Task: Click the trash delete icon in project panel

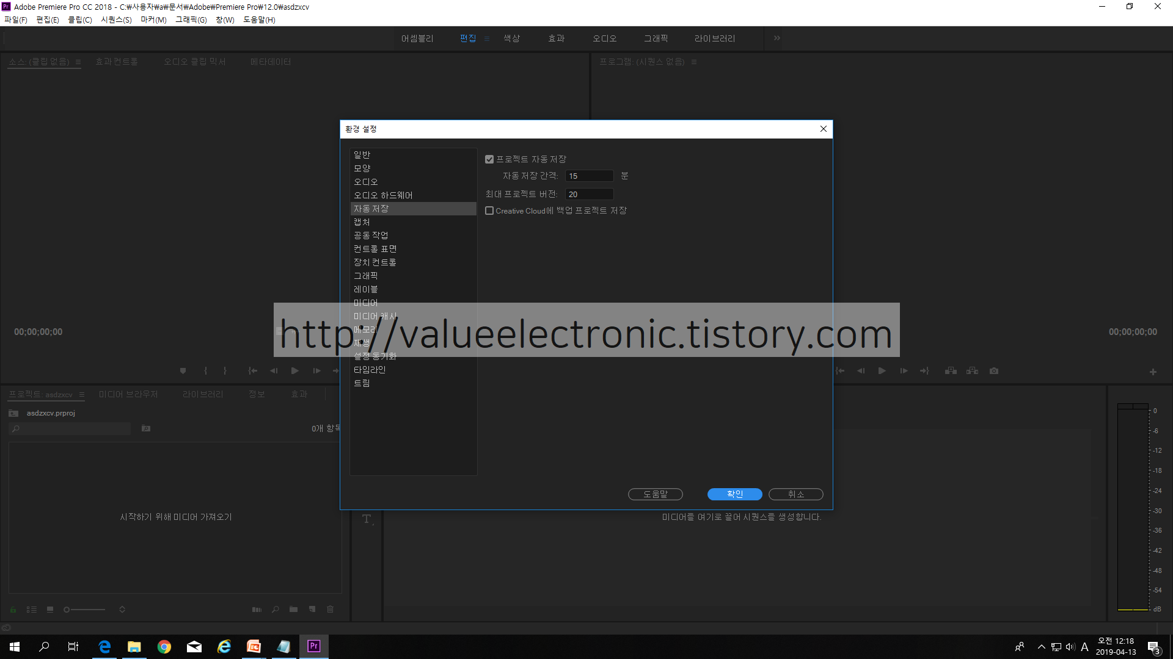Action: (x=330, y=609)
